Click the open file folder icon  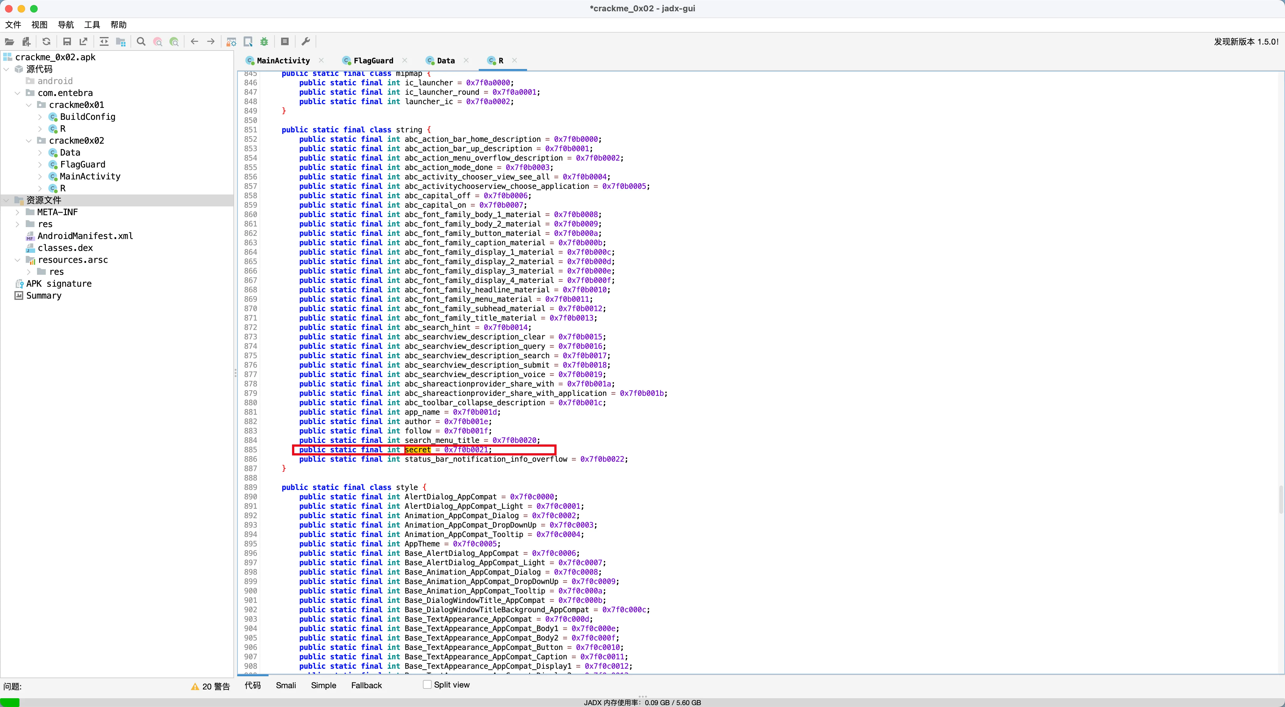pos(9,42)
